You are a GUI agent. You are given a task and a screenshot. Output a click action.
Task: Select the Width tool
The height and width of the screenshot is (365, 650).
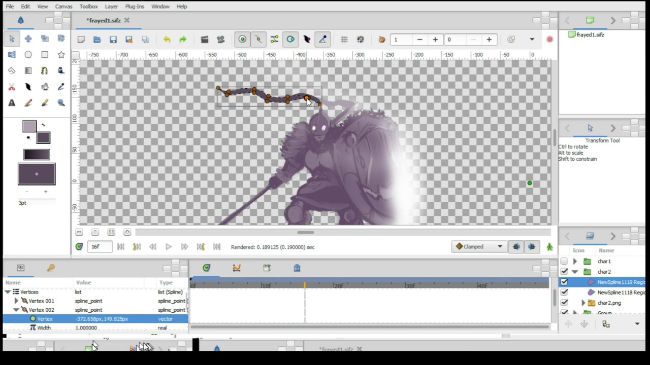tap(28, 87)
